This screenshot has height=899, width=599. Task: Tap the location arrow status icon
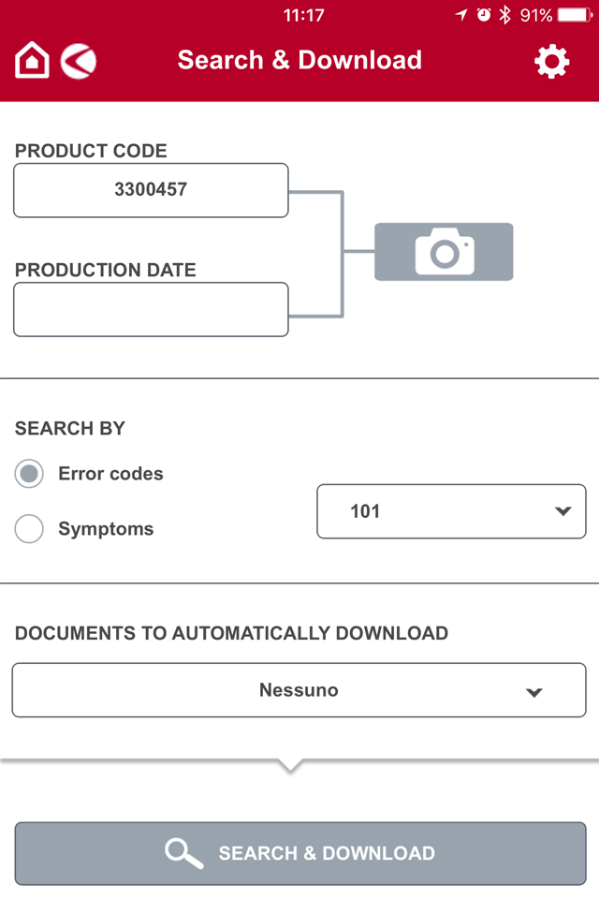(462, 15)
